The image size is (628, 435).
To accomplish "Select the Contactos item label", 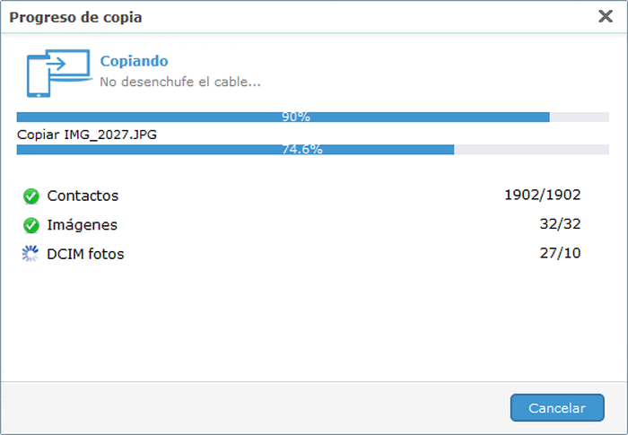I will (x=83, y=196).
